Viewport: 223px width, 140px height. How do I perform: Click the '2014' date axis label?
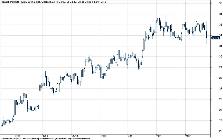(75, 136)
